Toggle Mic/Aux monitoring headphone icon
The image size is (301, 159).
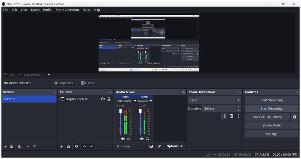(147, 139)
